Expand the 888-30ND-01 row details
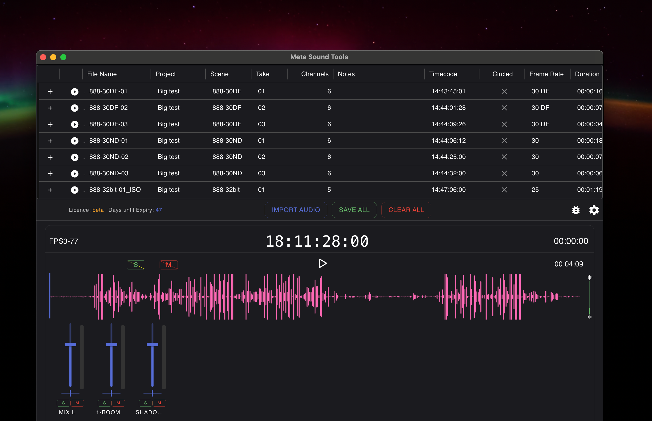This screenshot has height=421, width=652. pos(50,140)
